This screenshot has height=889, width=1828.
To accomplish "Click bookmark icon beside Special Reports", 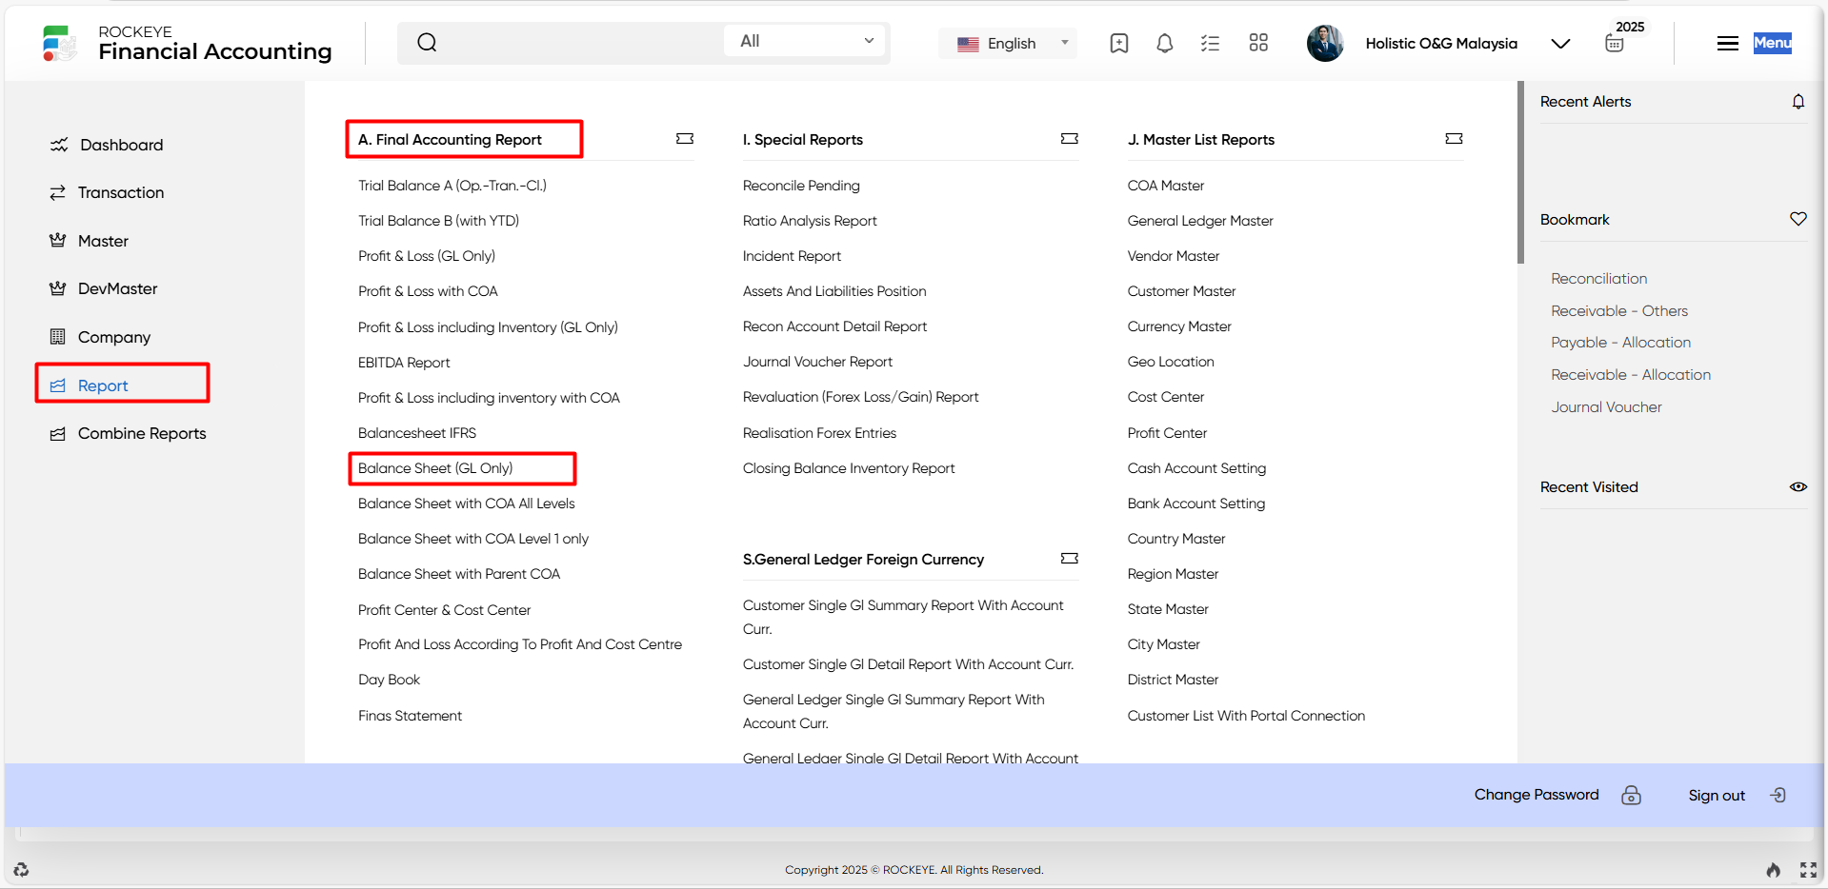I will 1070,139.
